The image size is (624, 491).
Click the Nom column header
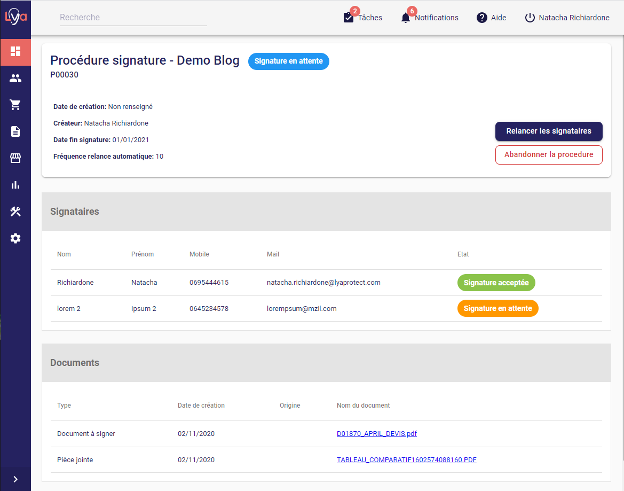(64, 254)
